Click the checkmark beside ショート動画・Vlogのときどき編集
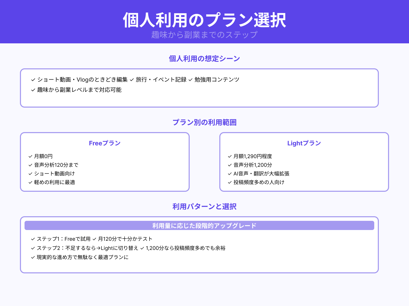The height and width of the screenshot is (306, 409). coord(33,79)
